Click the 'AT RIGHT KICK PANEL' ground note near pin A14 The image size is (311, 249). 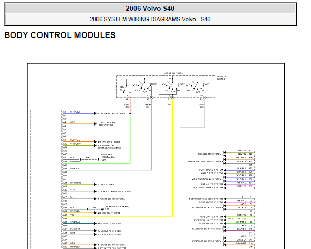click(108, 156)
